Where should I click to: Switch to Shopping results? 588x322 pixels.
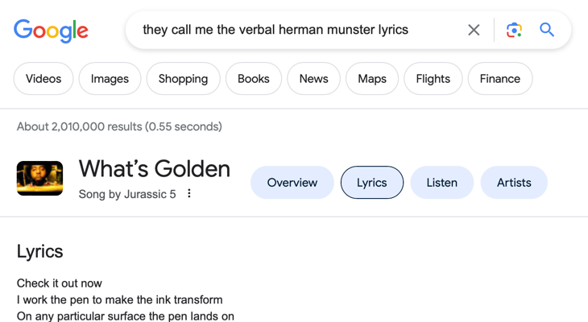pyautogui.click(x=183, y=79)
